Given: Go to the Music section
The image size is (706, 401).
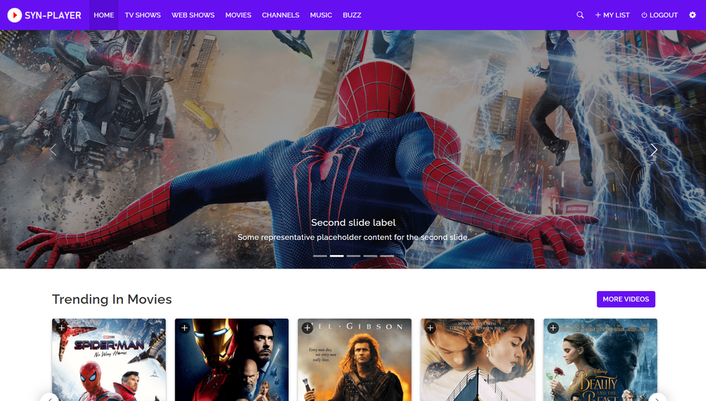Looking at the screenshot, I should point(320,15).
